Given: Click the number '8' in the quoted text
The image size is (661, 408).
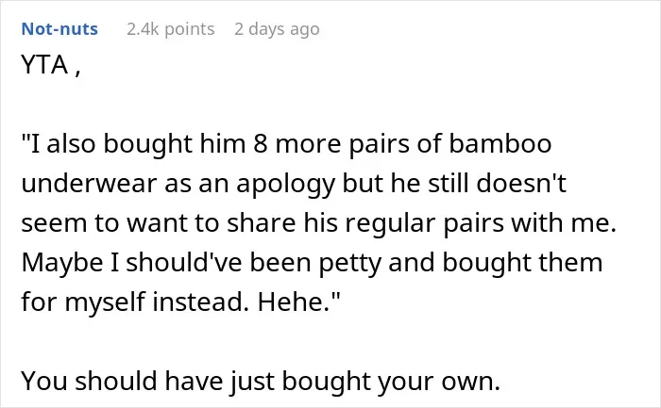Looking at the screenshot, I should pyautogui.click(x=260, y=144).
